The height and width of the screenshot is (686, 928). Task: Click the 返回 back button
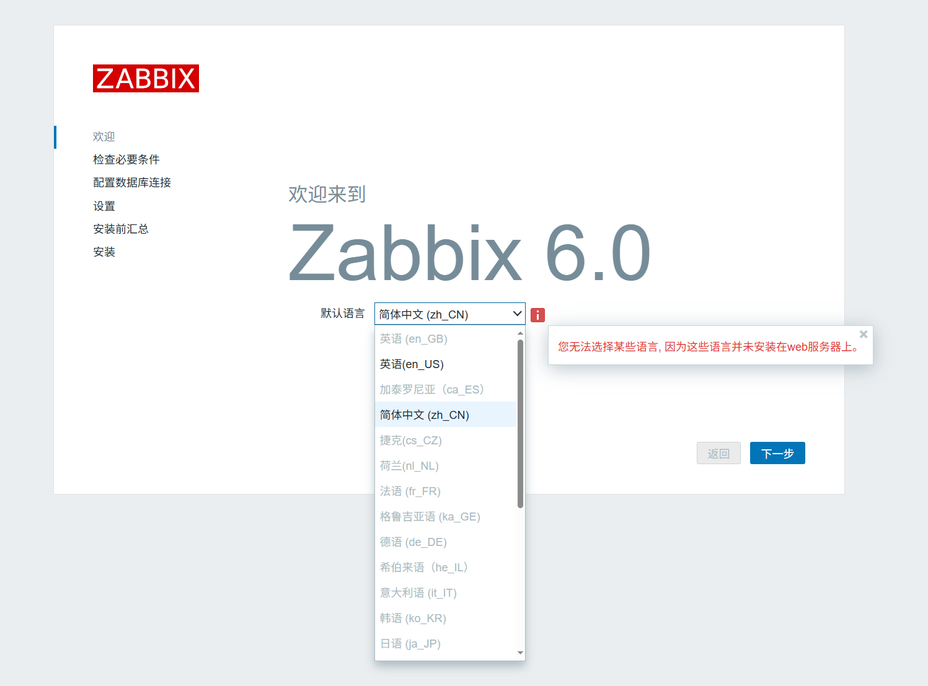718,453
